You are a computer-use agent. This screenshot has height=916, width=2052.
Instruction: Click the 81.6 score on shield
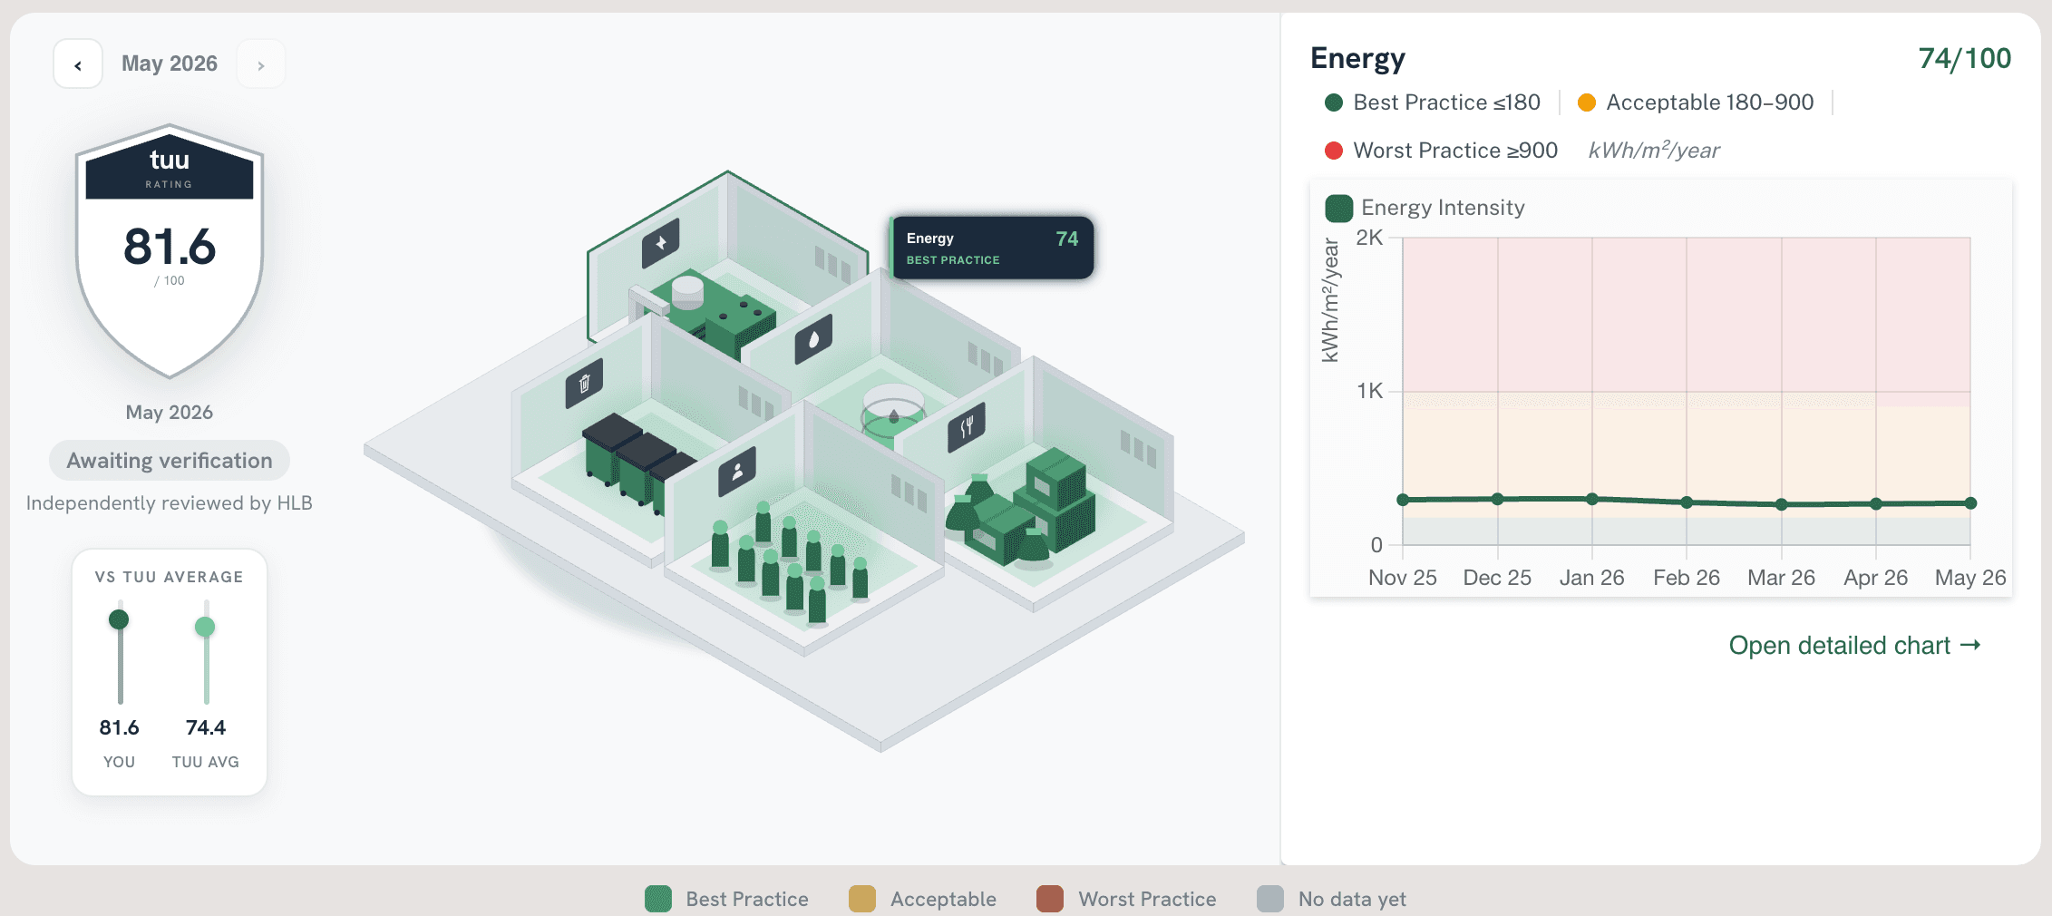[170, 247]
